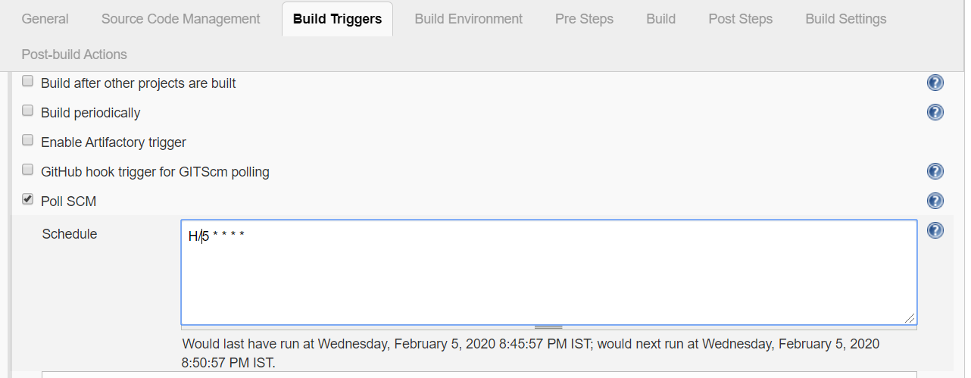Screen dimensions: 971x378
Task: Check the Build periodically option
Action: tap(28, 111)
